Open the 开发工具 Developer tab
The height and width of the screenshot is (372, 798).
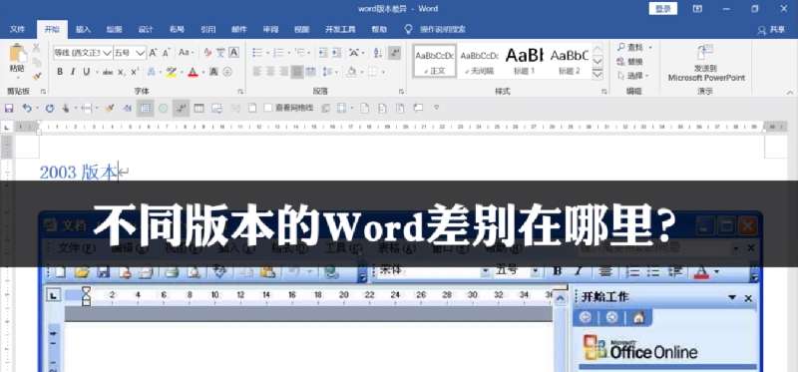point(340,30)
